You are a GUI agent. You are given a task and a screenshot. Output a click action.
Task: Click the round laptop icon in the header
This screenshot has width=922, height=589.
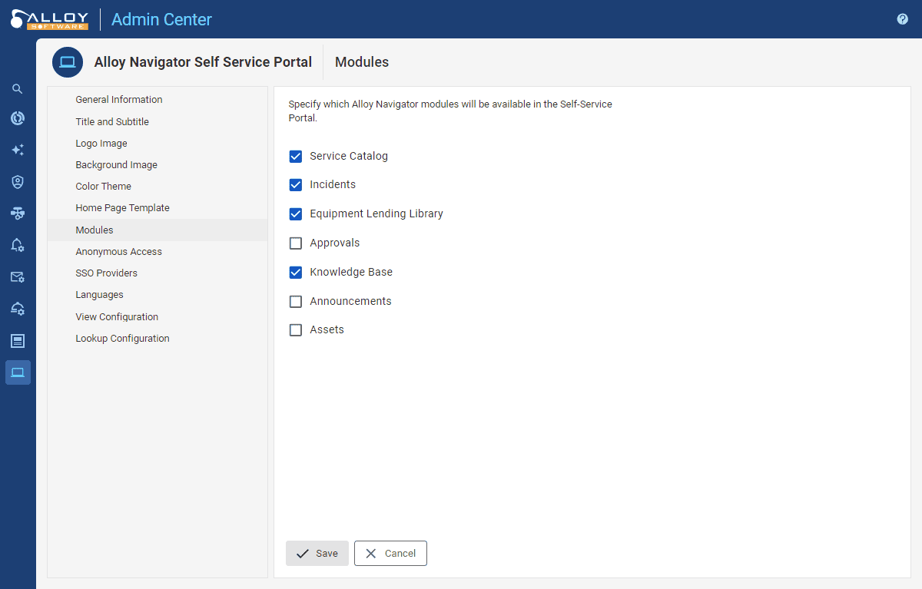pyautogui.click(x=68, y=62)
